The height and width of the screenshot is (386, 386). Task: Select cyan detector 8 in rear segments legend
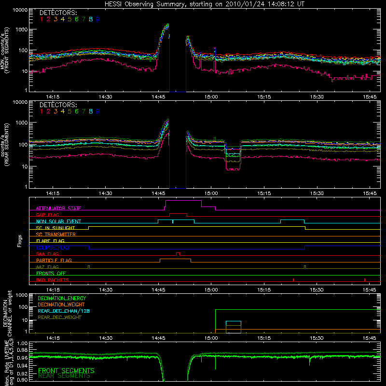click(91, 111)
